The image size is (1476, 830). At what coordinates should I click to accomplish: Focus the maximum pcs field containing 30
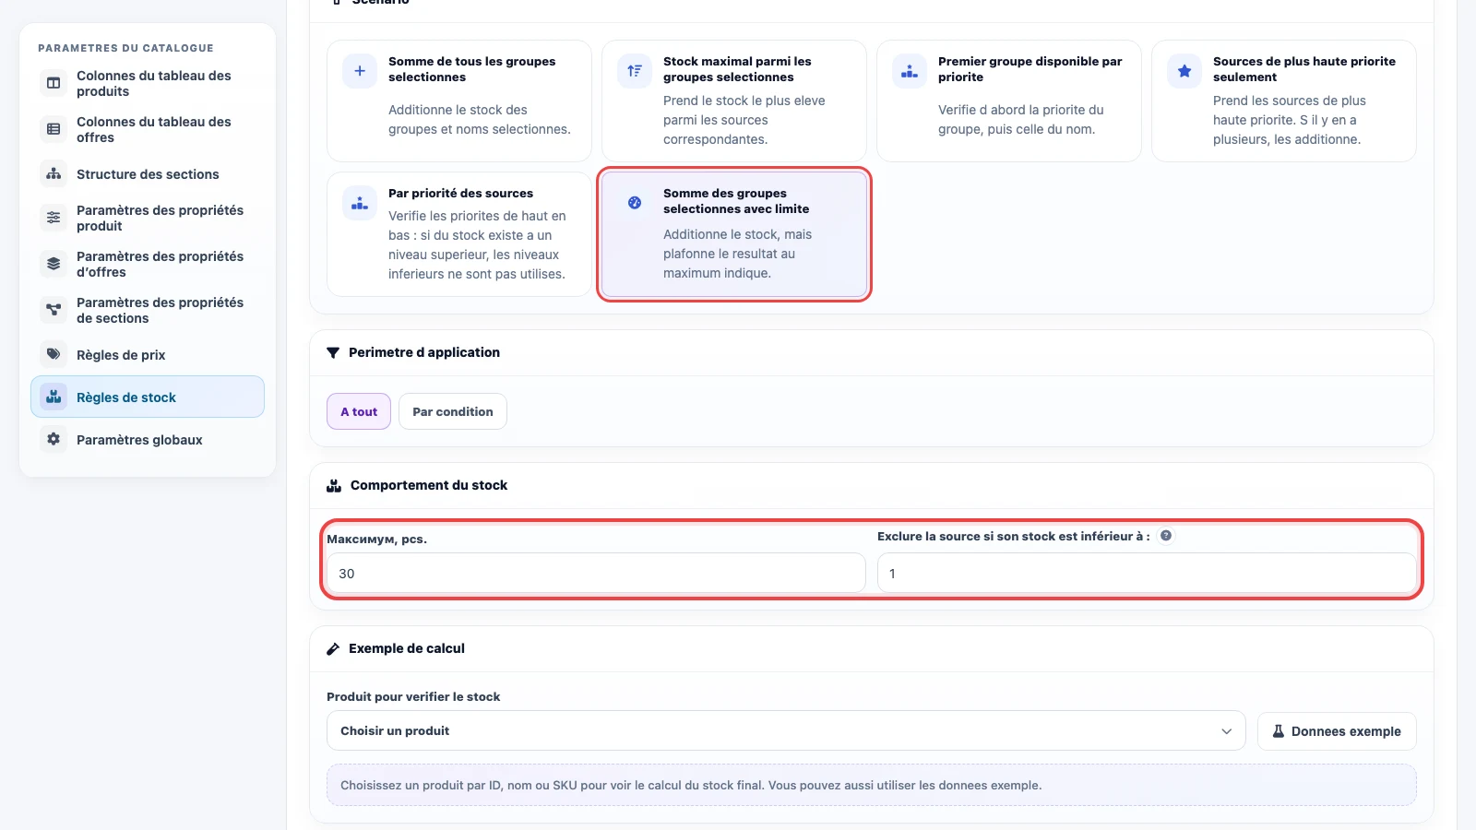pyautogui.click(x=596, y=573)
